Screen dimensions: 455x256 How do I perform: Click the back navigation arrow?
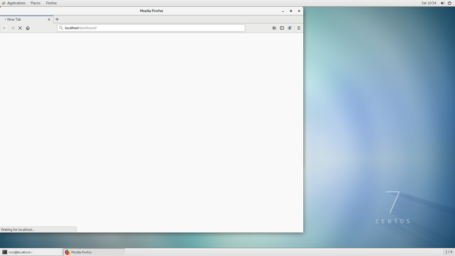click(5, 28)
